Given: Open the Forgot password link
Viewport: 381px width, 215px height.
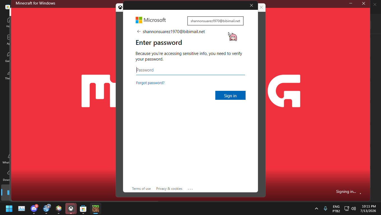Looking at the screenshot, I should (x=150, y=83).
